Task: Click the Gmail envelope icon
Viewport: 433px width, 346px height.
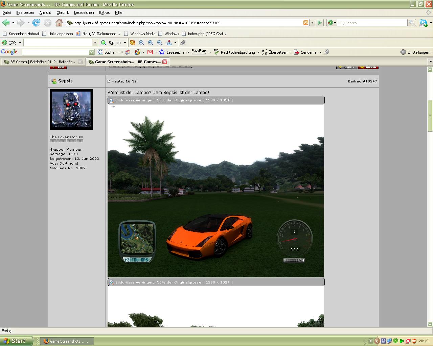Action: click(150, 52)
